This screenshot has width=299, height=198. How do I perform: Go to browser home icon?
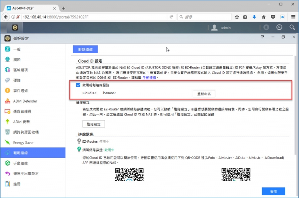pos(264,17)
